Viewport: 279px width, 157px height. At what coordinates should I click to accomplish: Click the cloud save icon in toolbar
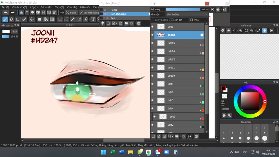pyautogui.click(x=21, y=13)
